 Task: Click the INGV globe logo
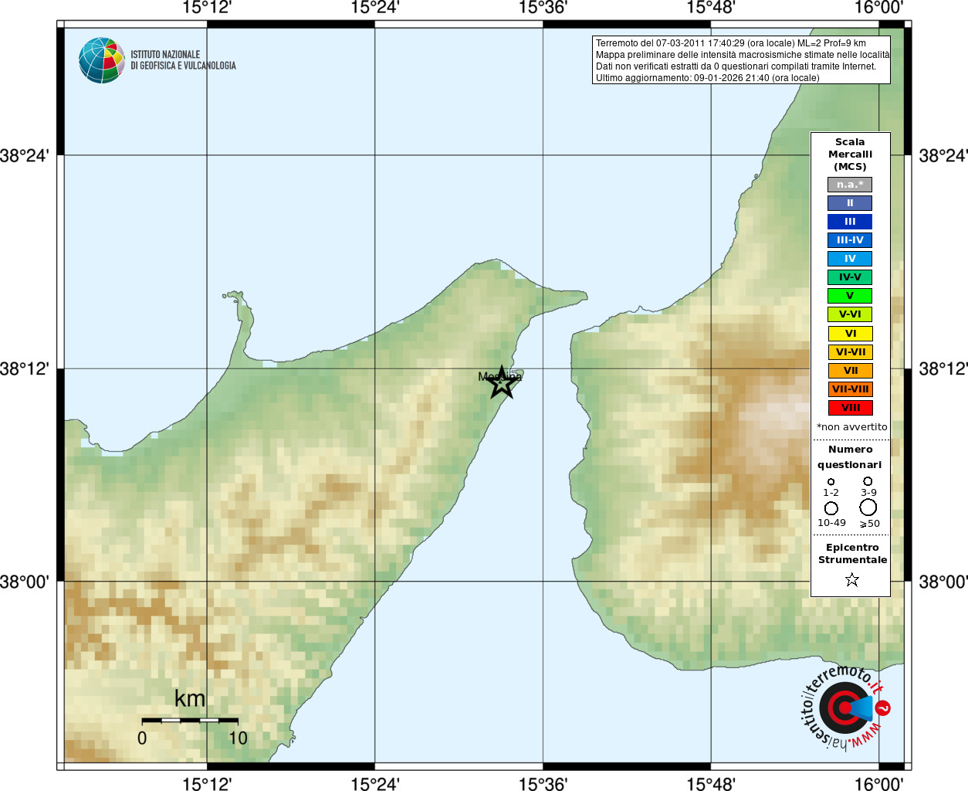[x=102, y=60]
